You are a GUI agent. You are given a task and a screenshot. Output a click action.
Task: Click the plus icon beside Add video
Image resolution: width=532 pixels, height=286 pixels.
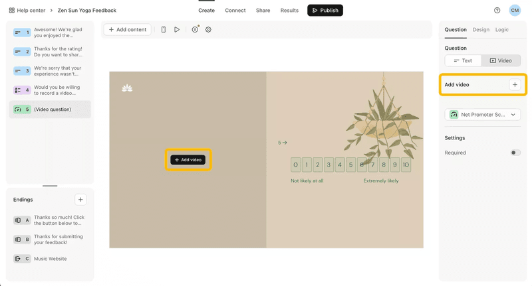point(515,85)
